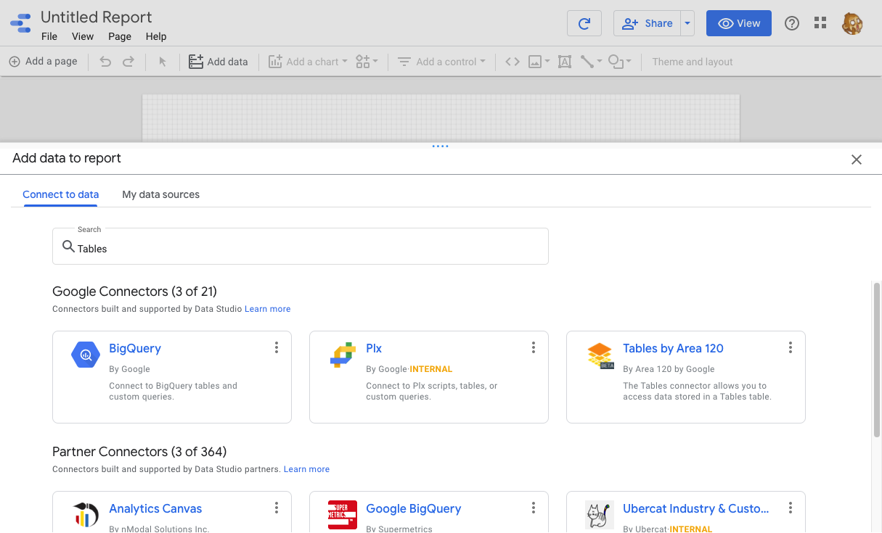
Task: Close the Add data to report panel
Action: coord(857,160)
